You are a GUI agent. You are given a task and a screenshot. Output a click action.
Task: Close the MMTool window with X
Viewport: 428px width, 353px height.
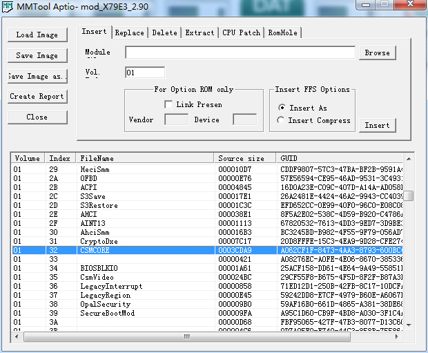pyautogui.click(x=410, y=4)
